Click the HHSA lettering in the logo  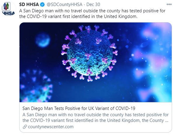(8, 13)
